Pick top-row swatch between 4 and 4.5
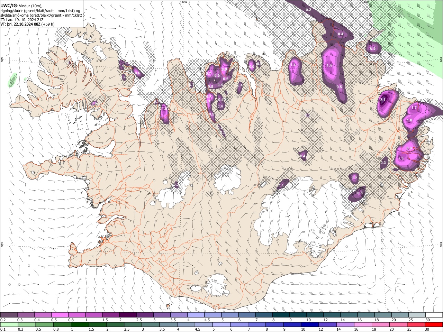Image resolution: width=443 pixels, height=332 pixels. click(196, 315)
